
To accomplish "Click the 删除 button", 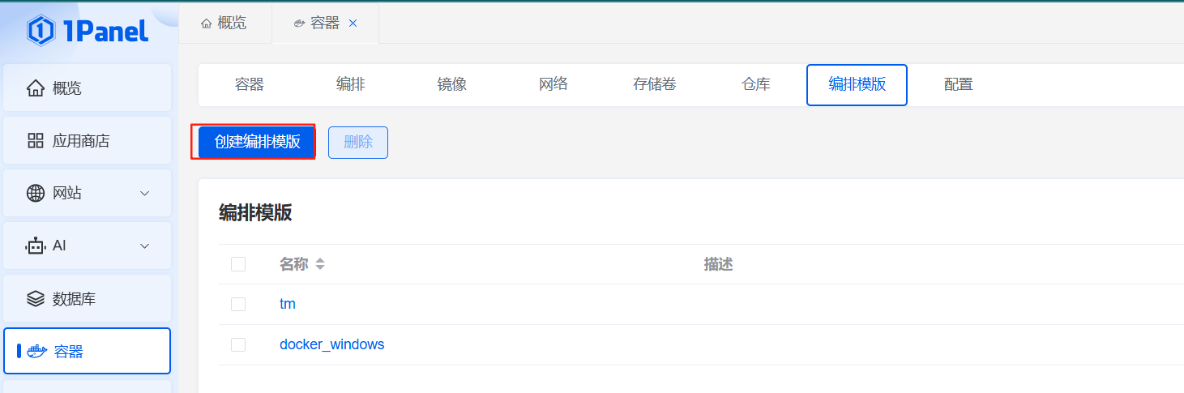I will 358,142.
